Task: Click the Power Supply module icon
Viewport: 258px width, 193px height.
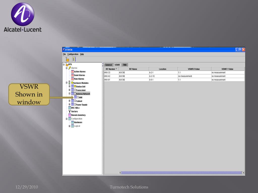Action: [72, 104]
